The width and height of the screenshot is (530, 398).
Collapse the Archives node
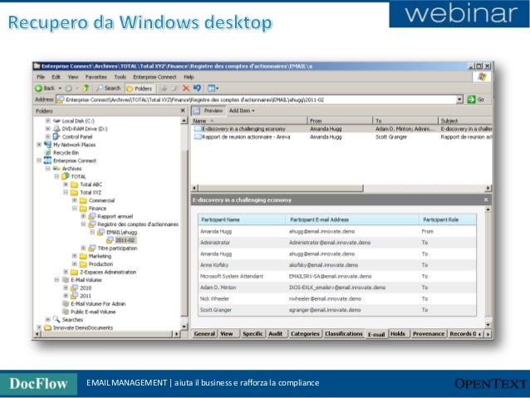pyautogui.click(x=48, y=169)
